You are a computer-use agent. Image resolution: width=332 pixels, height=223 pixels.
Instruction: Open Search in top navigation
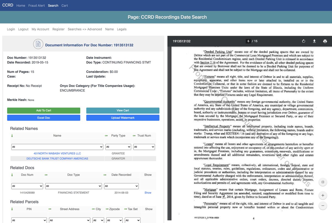point(53,6)
